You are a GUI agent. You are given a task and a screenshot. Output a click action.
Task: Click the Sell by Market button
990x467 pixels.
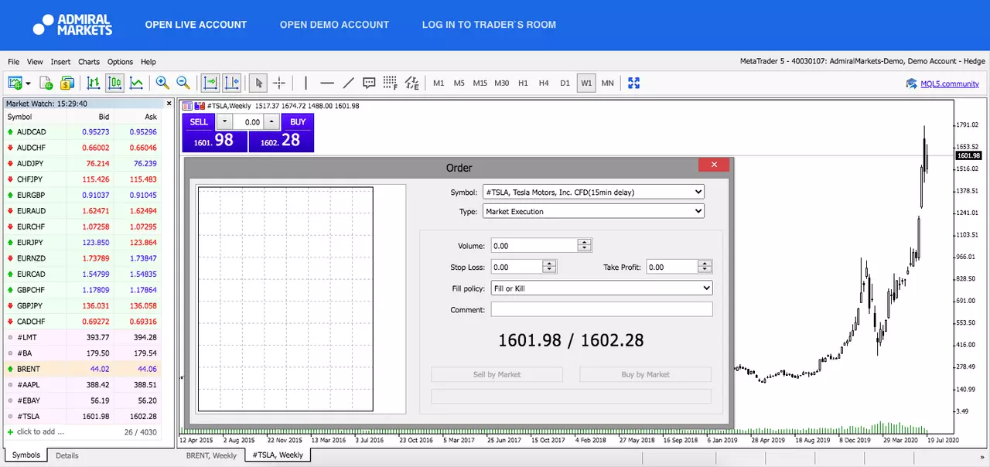coord(497,374)
